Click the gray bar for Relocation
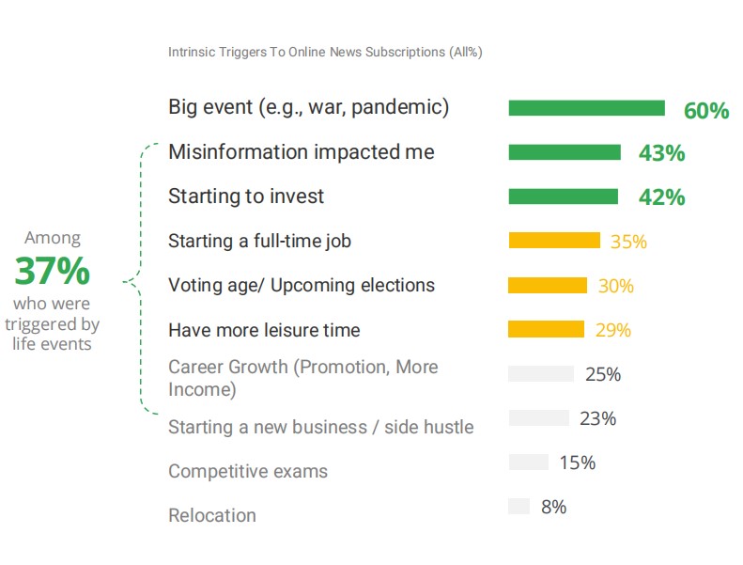Image resolution: width=743 pixels, height=565 pixels. coord(519,507)
